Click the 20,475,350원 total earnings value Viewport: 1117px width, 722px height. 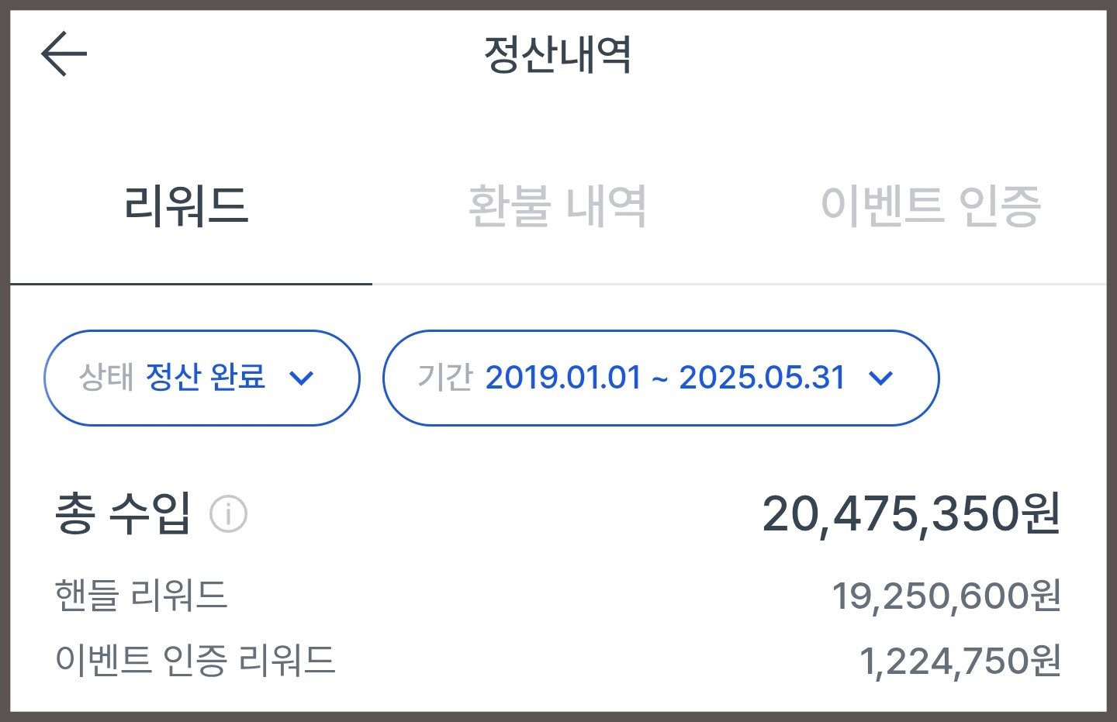911,513
